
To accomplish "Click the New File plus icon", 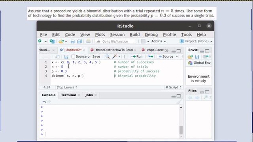I will [x=40, y=41].
